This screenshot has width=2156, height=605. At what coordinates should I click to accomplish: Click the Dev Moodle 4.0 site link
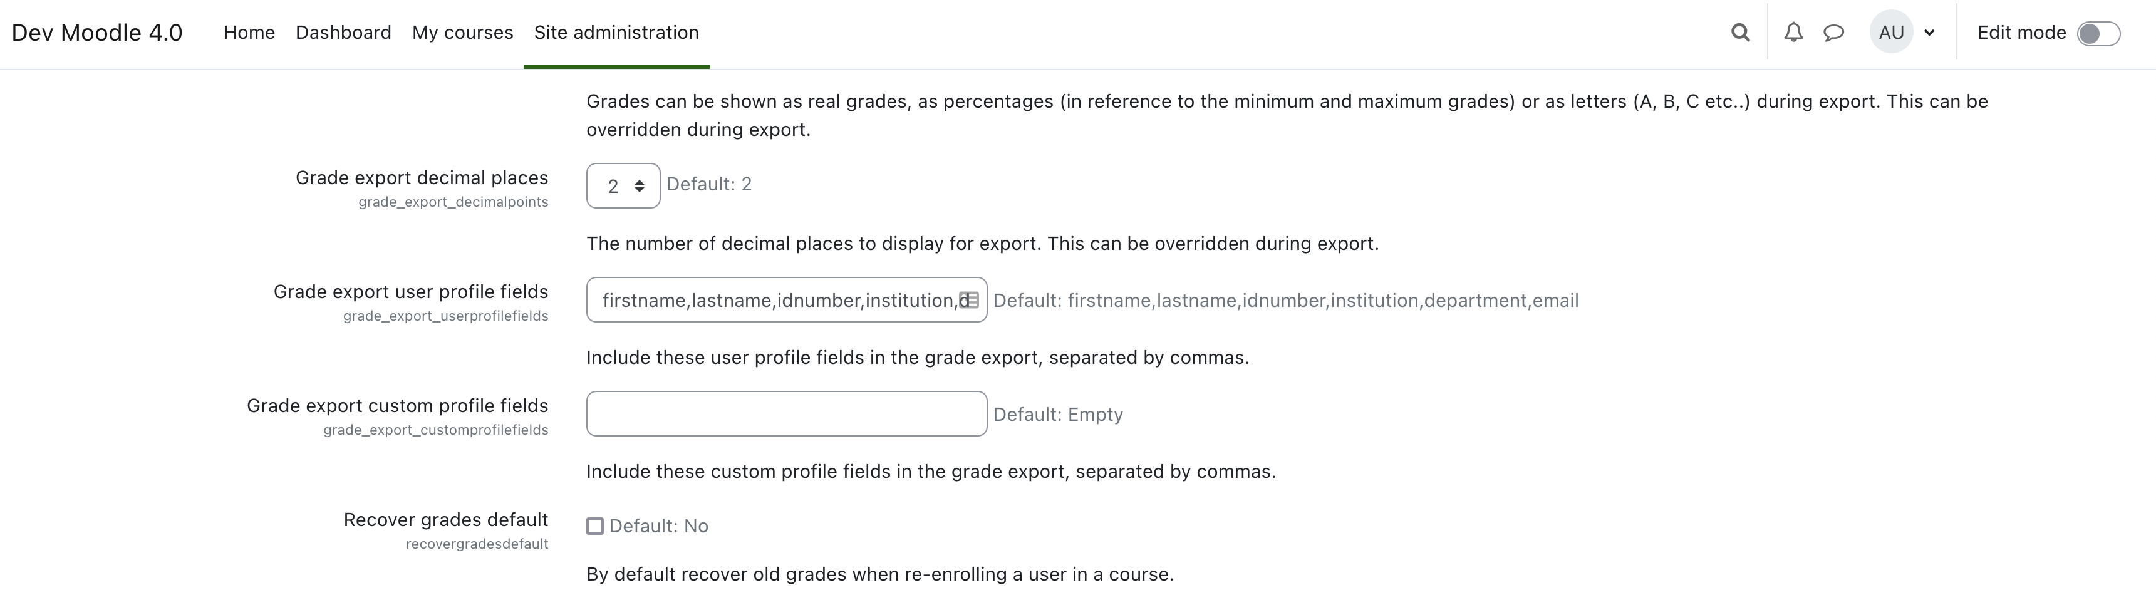(97, 33)
